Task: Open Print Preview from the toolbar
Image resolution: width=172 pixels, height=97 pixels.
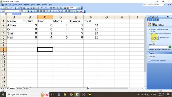Action: coord(18,8)
